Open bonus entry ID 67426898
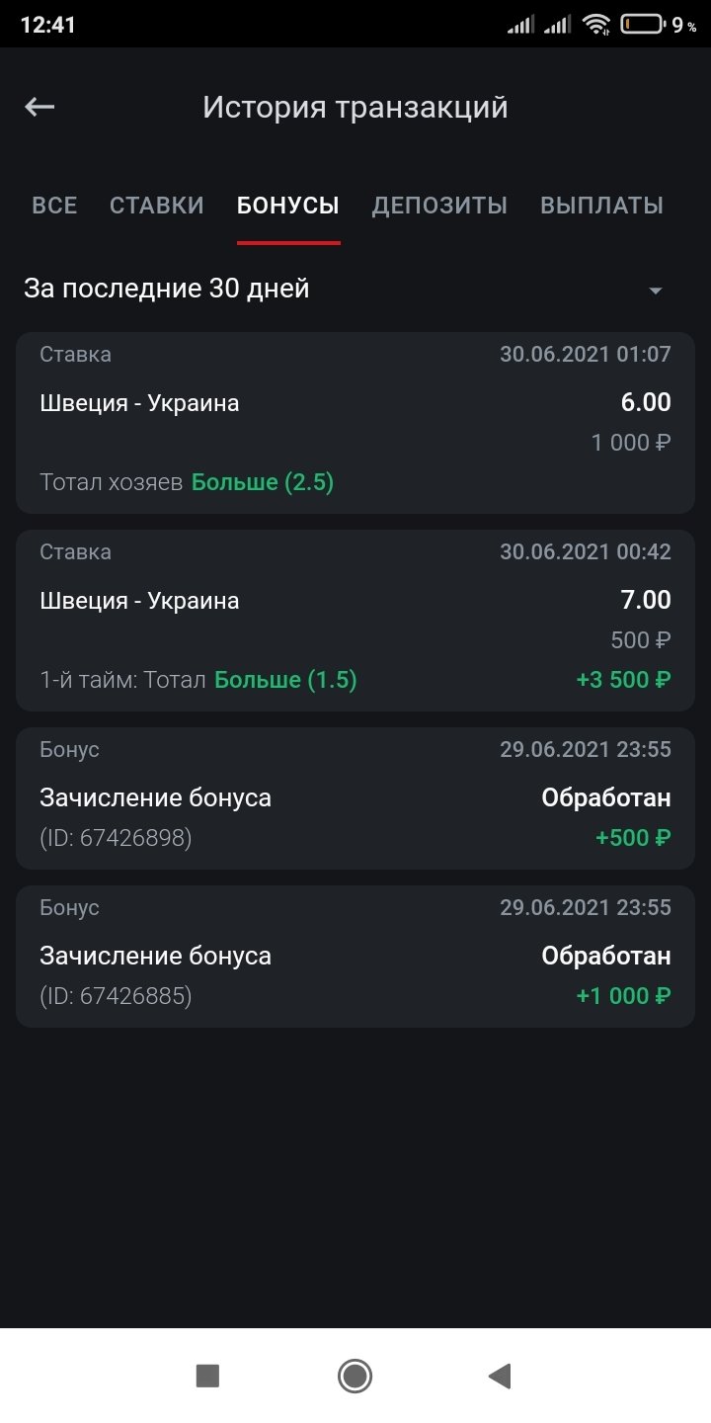 click(x=355, y=797)
